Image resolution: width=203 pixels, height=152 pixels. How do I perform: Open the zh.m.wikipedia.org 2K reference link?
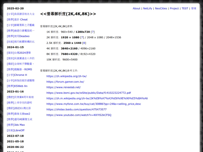coord(97,98)
